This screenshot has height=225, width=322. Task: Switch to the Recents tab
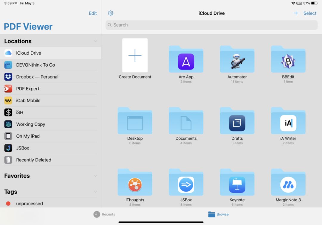[x=104, y=214]
